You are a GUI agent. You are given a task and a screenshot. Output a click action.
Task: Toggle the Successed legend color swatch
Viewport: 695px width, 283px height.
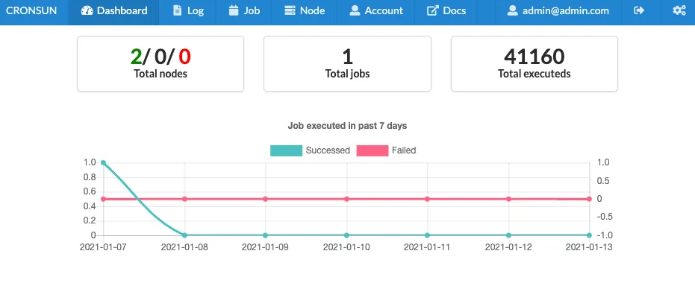287,150
